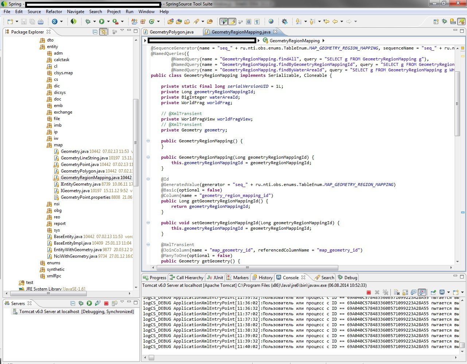Image resolution: width=467 pixels, height=364 pixels.
Task: Click the Open Perspective icon
Action: tap(436, 22)
